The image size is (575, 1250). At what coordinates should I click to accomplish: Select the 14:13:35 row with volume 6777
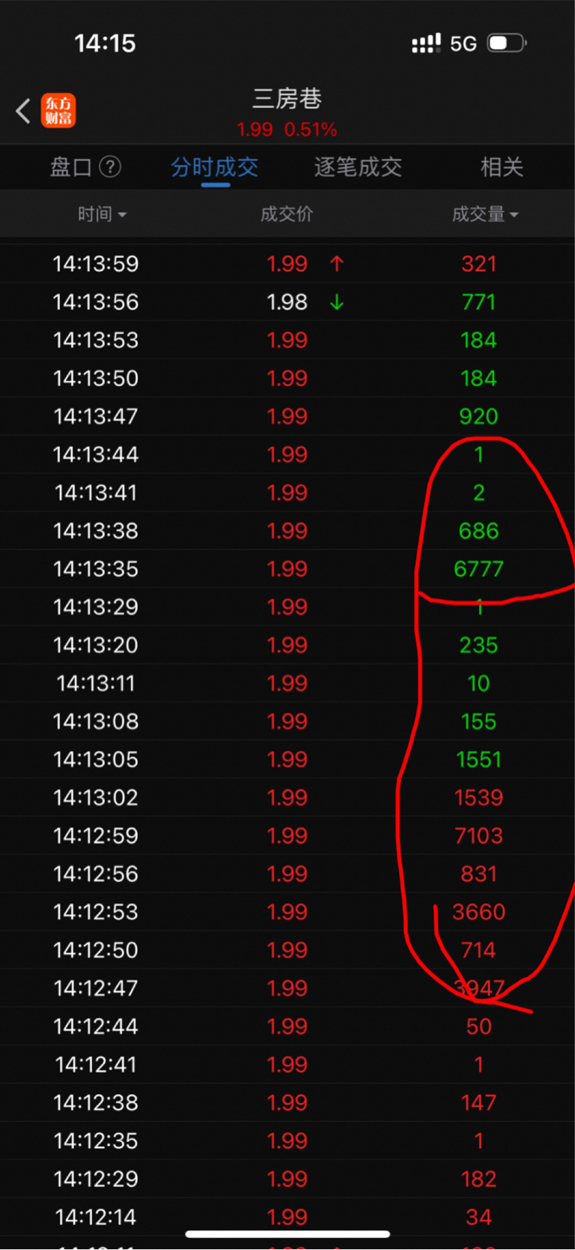(x=287, y=568)
